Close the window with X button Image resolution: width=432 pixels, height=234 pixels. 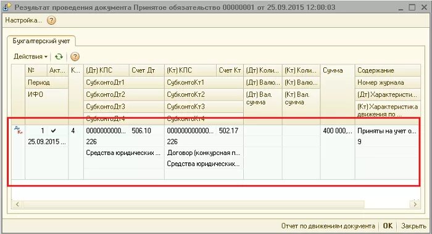tap(425, 7)
